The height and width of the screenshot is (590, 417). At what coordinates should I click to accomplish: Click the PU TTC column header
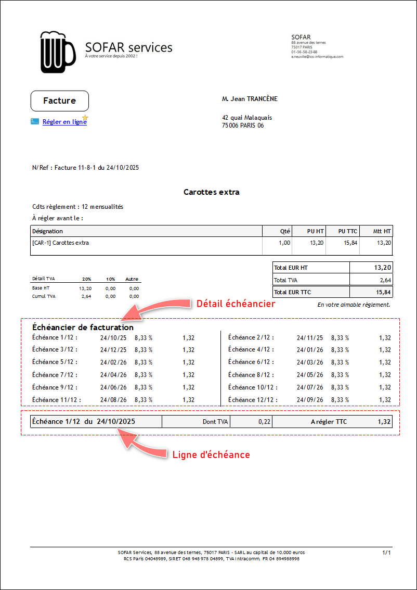pyautogui.click(x=347, y=231)
